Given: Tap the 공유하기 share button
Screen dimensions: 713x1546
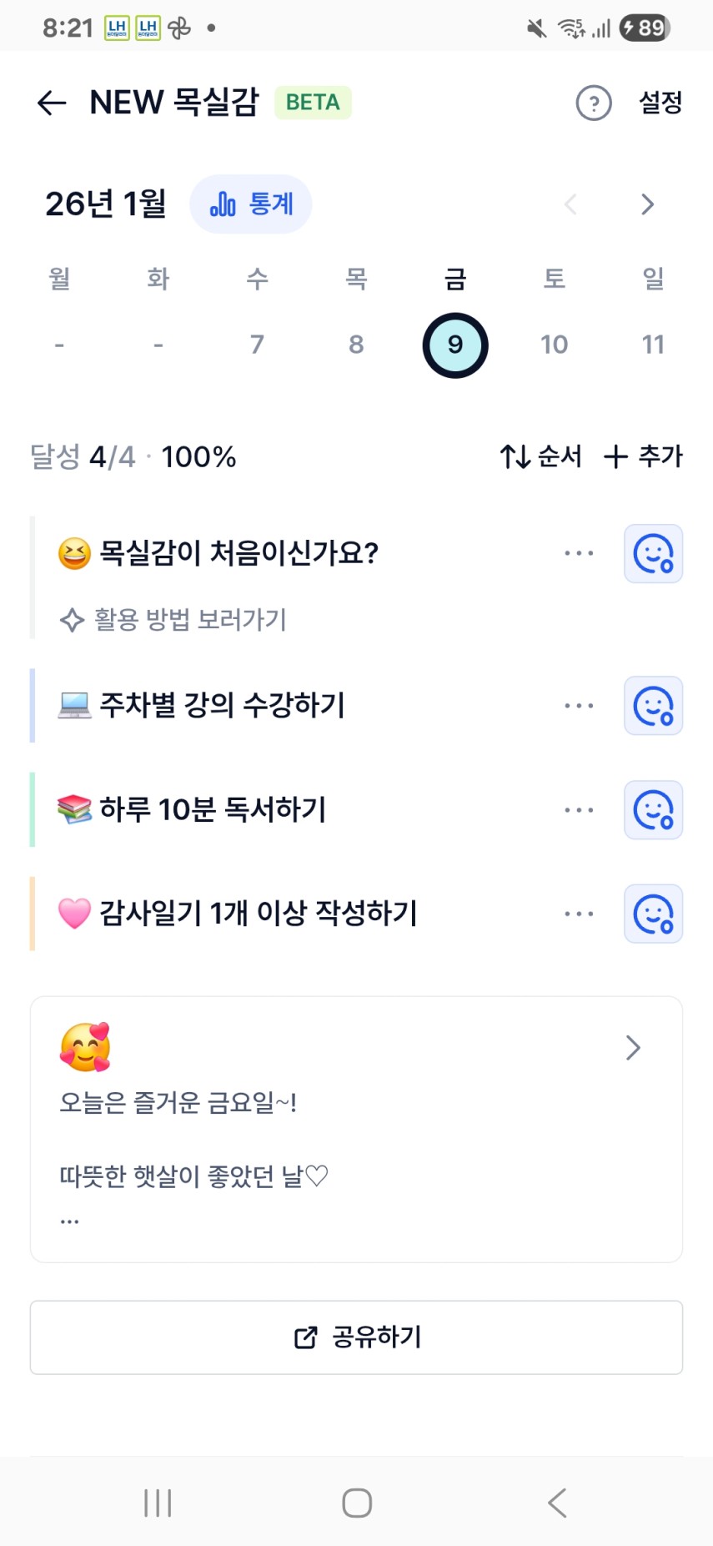Looking at the screenshot, I should point(357,1337).
